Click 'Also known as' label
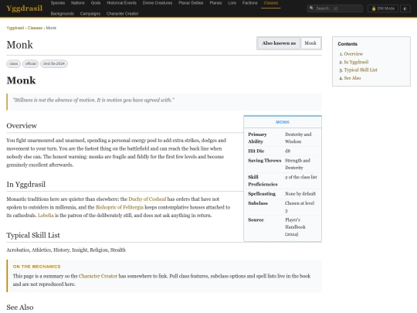Viewport: 417px width, 313px height. coord(279,43)
